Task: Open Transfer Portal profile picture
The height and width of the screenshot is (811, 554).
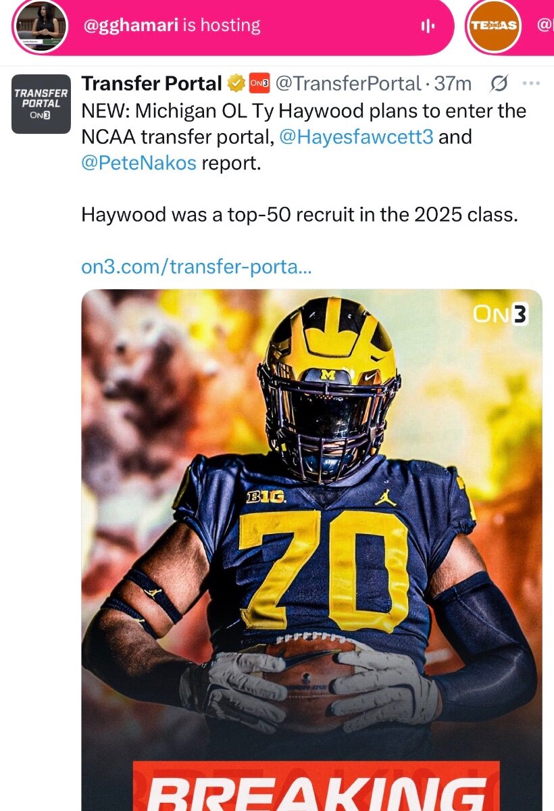Action: click(x=41, y=104)
